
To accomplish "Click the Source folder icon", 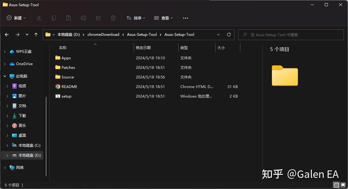I will tap(58, 77).
